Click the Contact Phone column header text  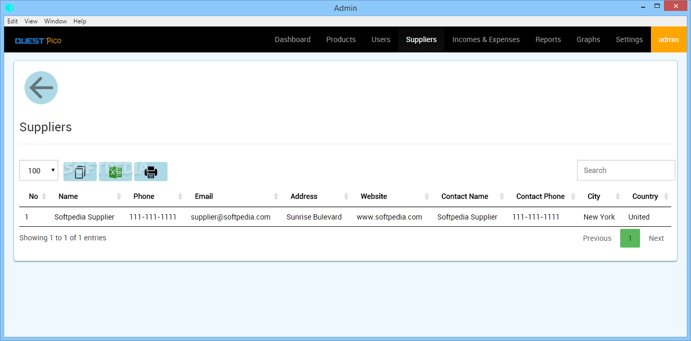click(x=541, y=196)
